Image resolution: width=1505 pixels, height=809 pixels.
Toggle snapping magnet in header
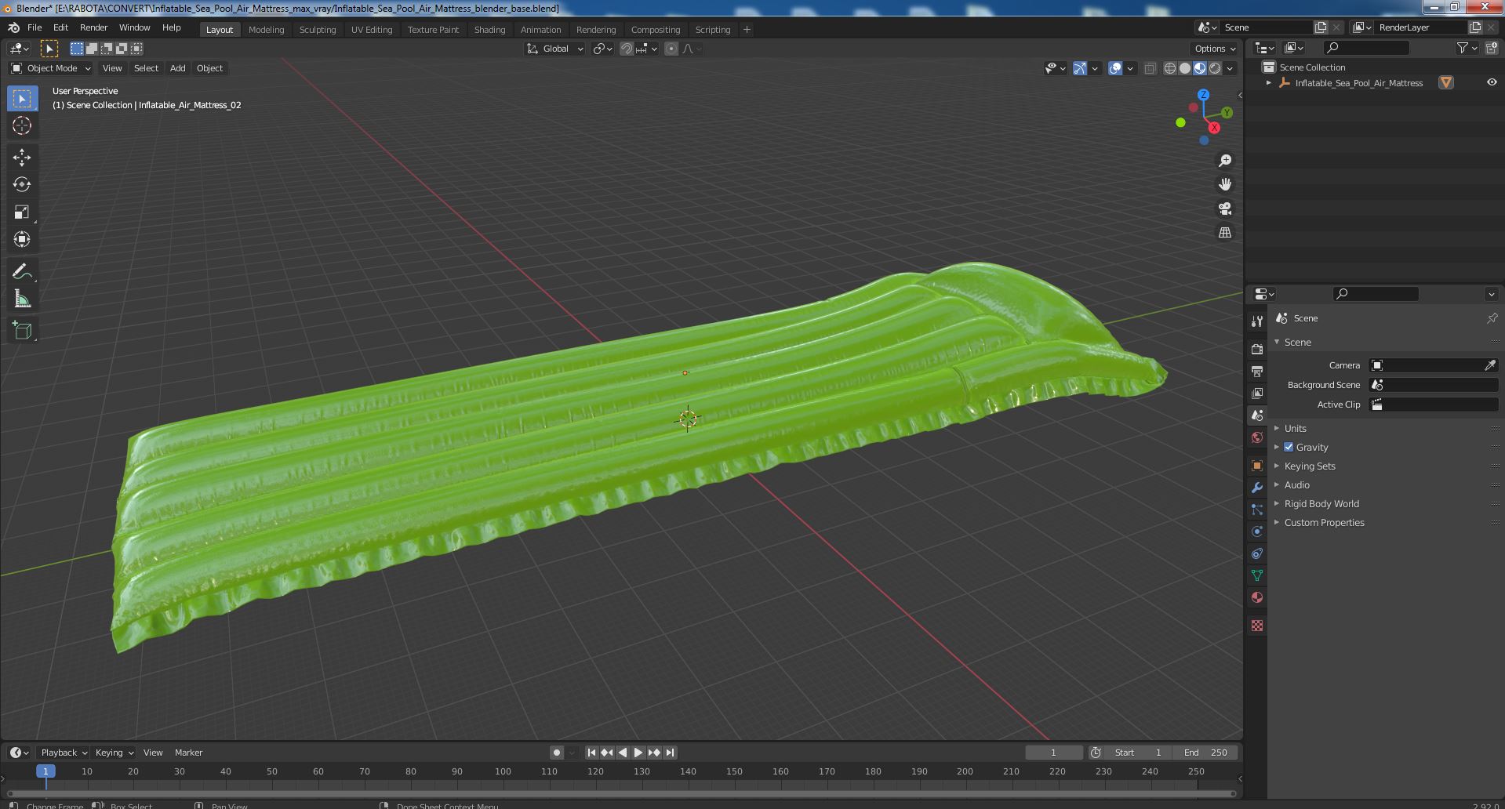pos(627,49)
